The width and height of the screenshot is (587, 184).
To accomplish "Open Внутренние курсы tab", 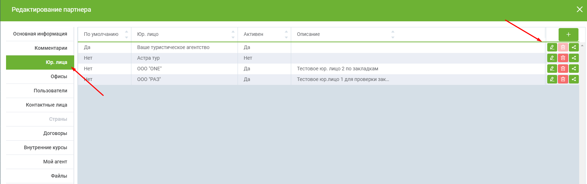I will 40,147.
